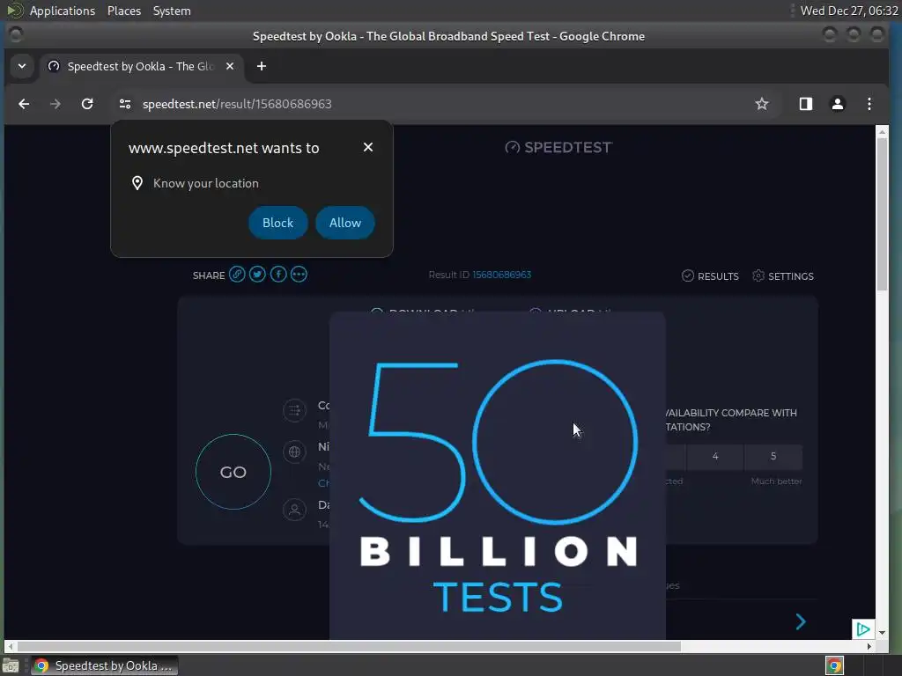
Task: Share result on Facebook icon
Action: click(x=278, y=275)
